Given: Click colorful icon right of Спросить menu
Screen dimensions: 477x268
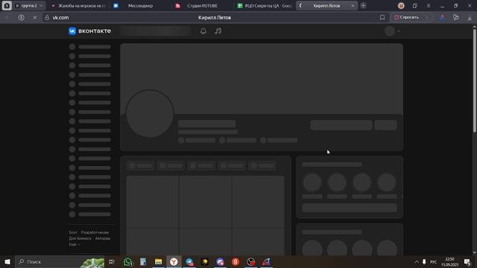Looking at the screenshot, I should (442, 18).
